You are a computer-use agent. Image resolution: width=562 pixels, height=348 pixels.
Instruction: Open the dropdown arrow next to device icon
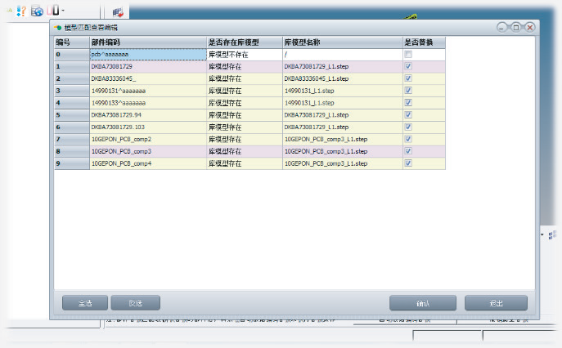(x=61, y=11)
